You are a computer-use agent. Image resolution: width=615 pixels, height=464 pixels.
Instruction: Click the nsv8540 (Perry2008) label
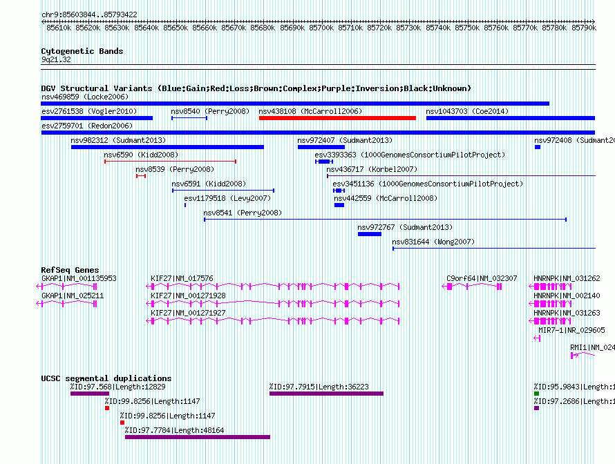coord(210,111)
